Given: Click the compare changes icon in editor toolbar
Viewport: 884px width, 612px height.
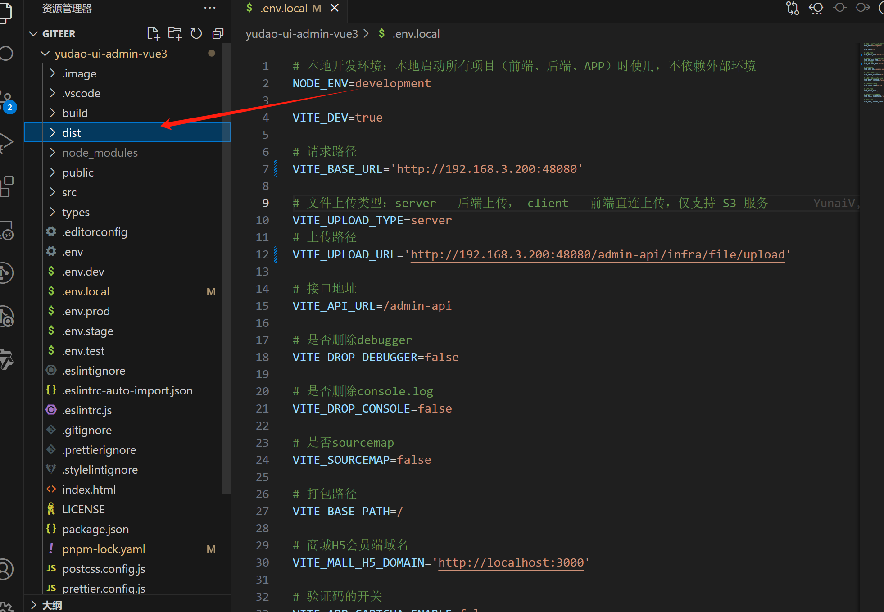Looking at the screenshot, I should [x=793, y=8].
